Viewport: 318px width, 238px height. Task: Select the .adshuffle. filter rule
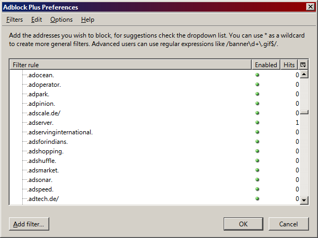41,161
